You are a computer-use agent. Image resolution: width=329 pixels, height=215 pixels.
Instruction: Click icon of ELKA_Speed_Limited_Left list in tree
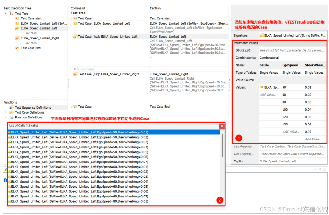tap(18, 28)
